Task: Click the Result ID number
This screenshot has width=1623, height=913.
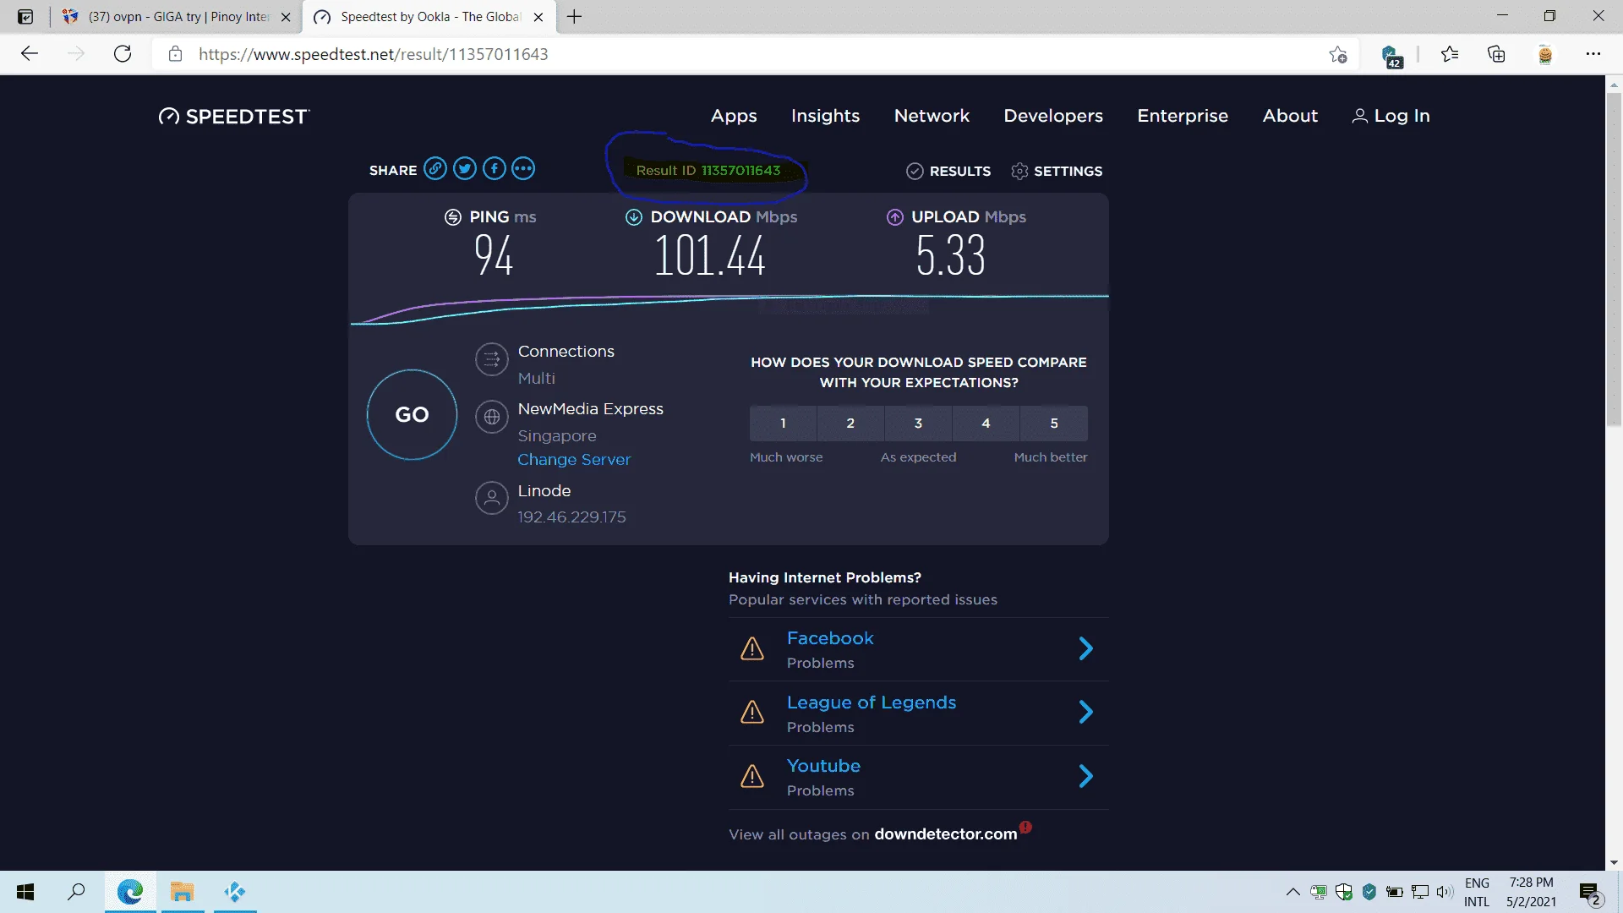Action: click(x=740, y=170)
